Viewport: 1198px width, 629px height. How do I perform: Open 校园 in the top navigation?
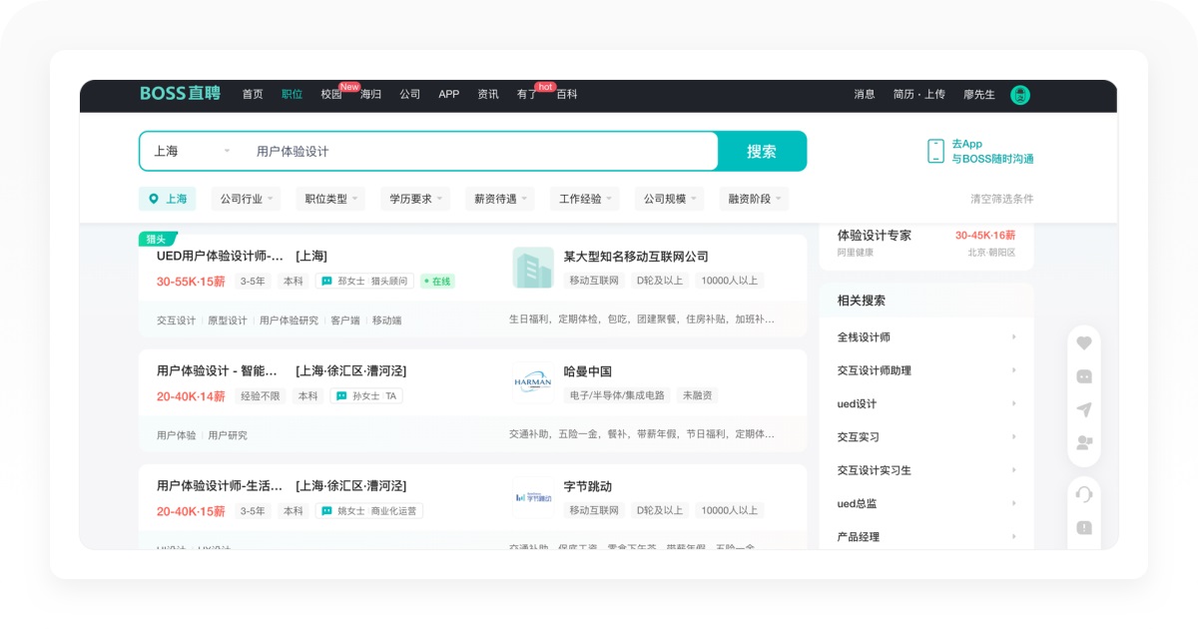[331, 94]
